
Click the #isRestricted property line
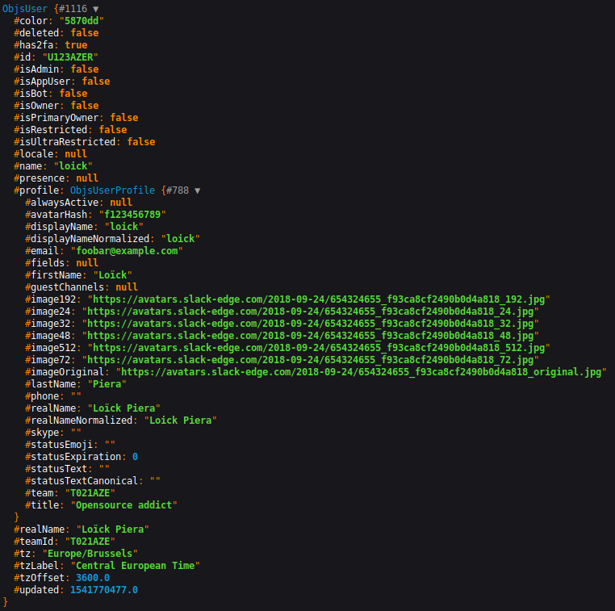click(70, 130)
